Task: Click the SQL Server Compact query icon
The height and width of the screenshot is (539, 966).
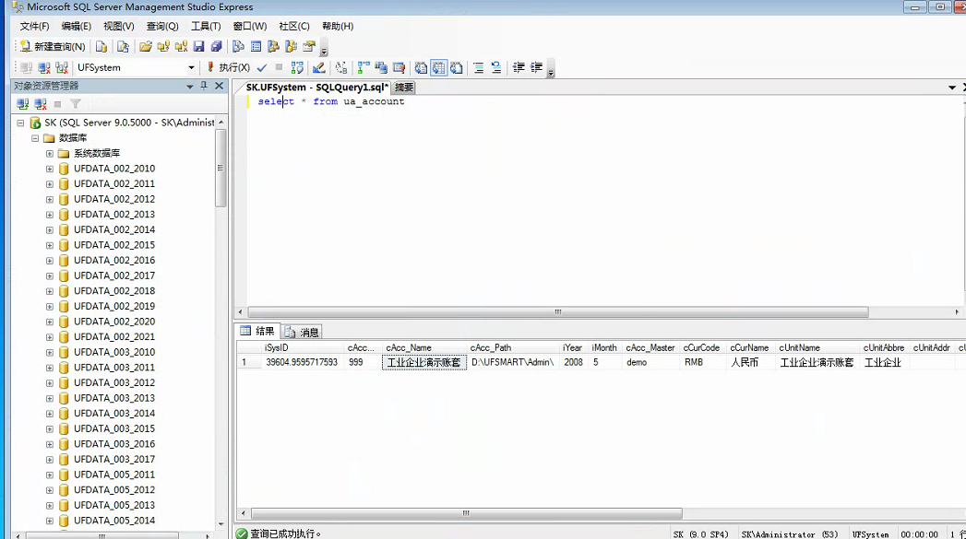Action: 123,47
